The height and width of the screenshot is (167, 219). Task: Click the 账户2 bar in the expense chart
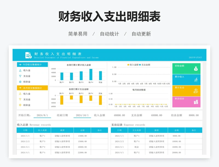pos(71,98)
